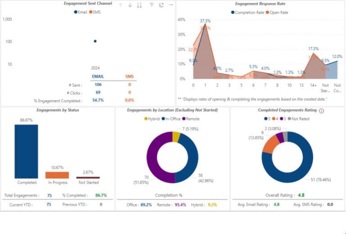Toggle Open Rate legend series
This screenshot has height=234, width=346.
pyautogui.click(x=278, y=12)
